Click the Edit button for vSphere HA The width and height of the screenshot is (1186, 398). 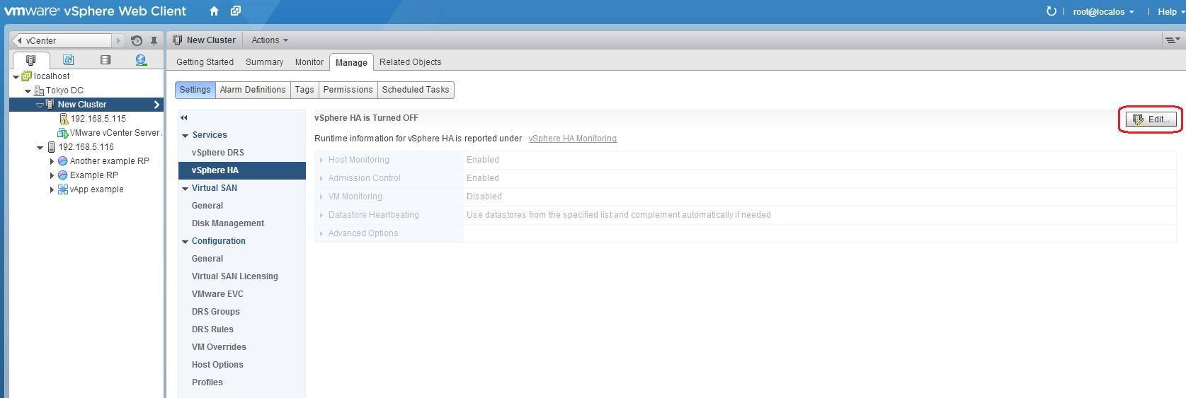coord(1151,119)
